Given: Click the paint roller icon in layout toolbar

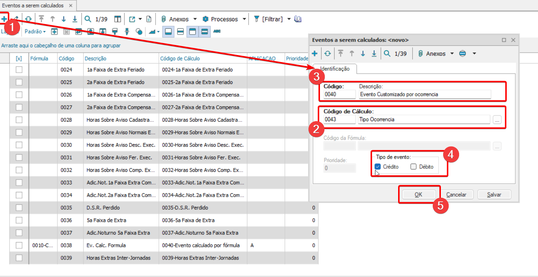Looking at the screenshot, I should click(115, 32).
